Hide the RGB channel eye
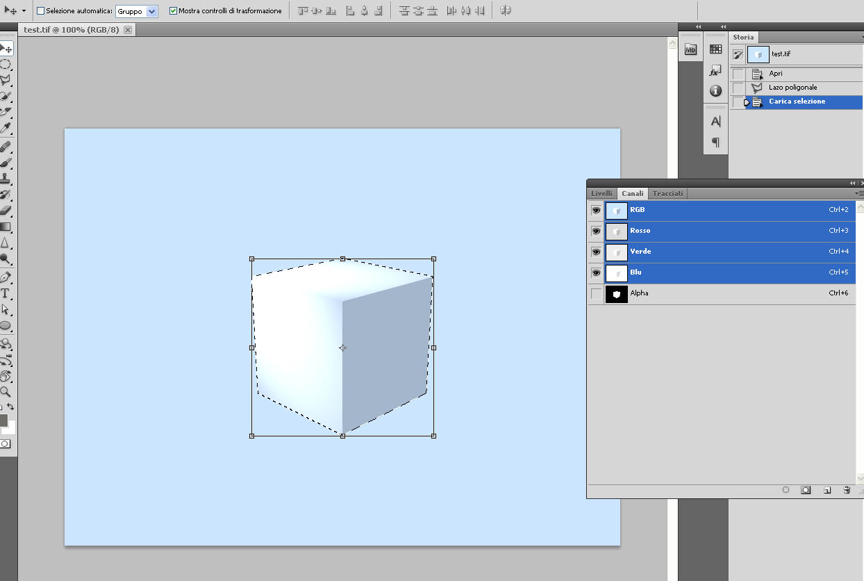 pyautogui.click(x=596, y=210)
